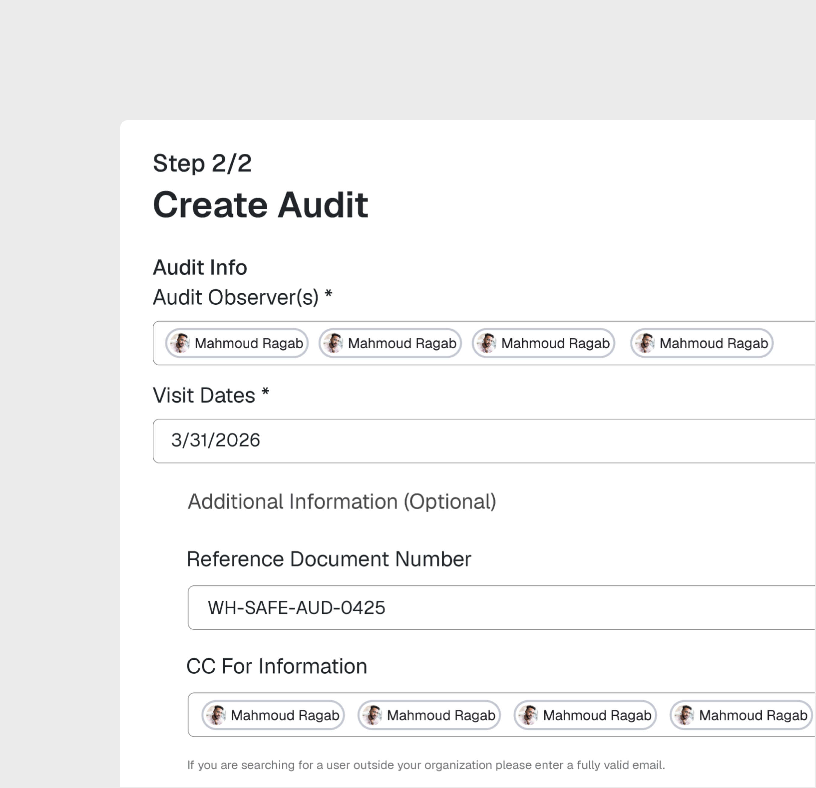
Task: Click the third avatar in CC For Information
Action: pyautogui.click(x=529, y=715)
